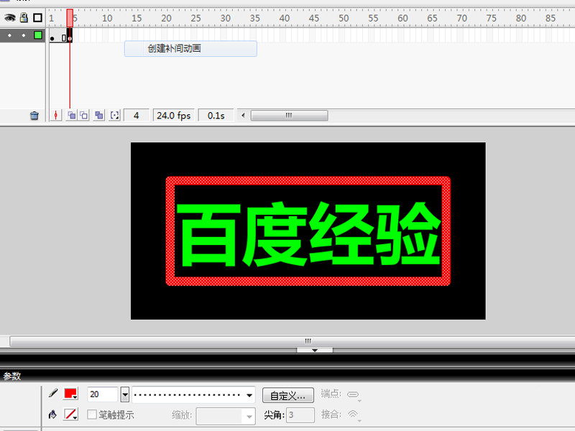Toggle show or hide all layers eye icon

[10, 17]
